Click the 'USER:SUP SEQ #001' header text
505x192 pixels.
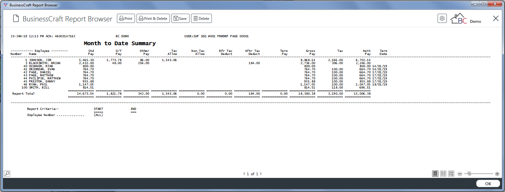coord(199,36)
